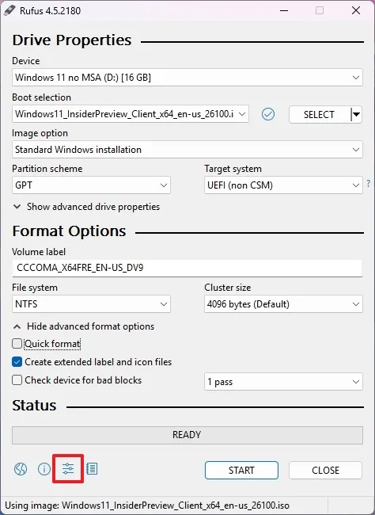Open the application settings sliders icon
Image resolution: width=375 pixels, height=515 pixels.
(68, 469)
